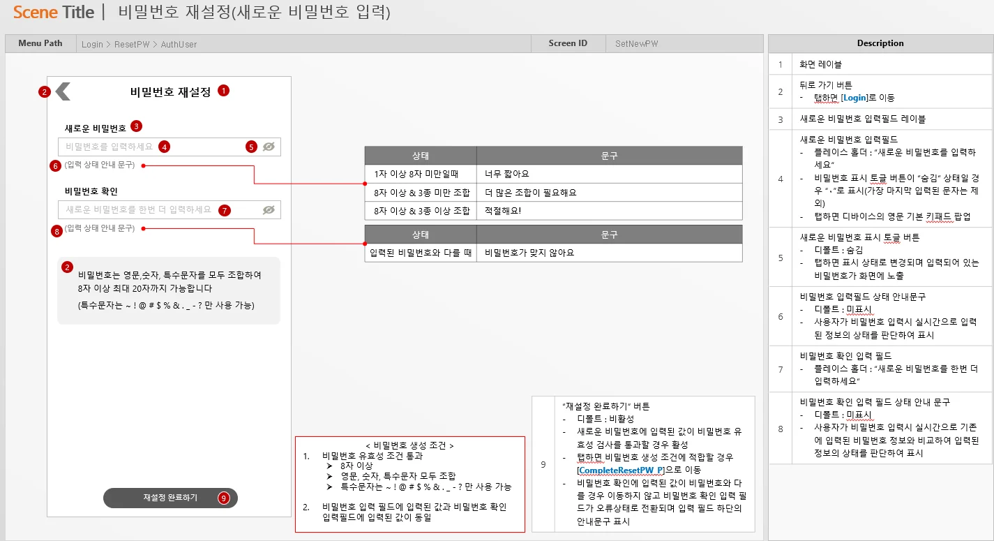
Task: Click the Description panel header
Action: click(x=880, y=43)
